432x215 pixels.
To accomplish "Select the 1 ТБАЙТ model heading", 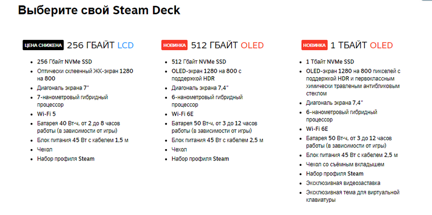I will [x=348, y=46].
